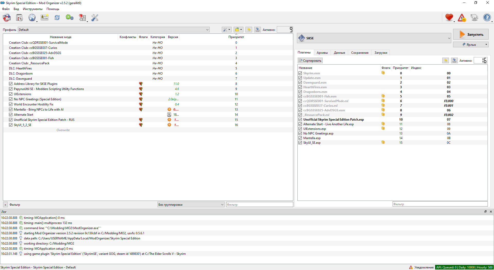Switch to the Загрузки tab
This screenshot has width=494, height=270.
(381, 53)
